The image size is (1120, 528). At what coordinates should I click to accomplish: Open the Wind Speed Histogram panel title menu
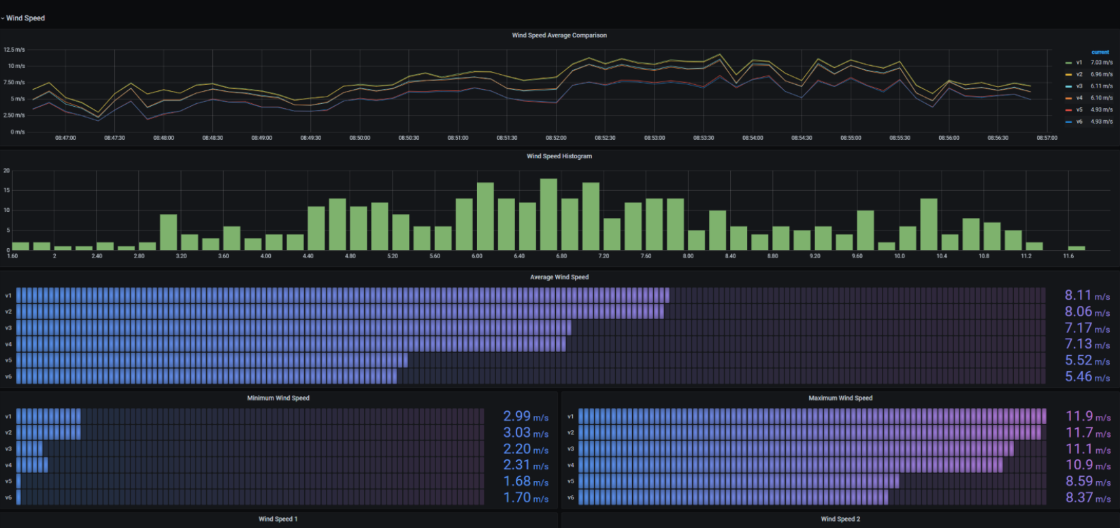pyautogui.click(x=559, y=156)
